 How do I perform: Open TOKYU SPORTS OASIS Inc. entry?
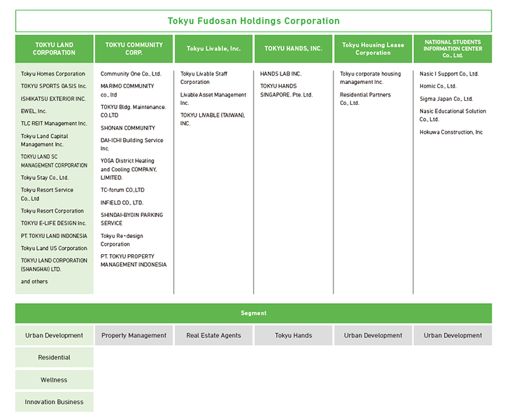(54, 86)
